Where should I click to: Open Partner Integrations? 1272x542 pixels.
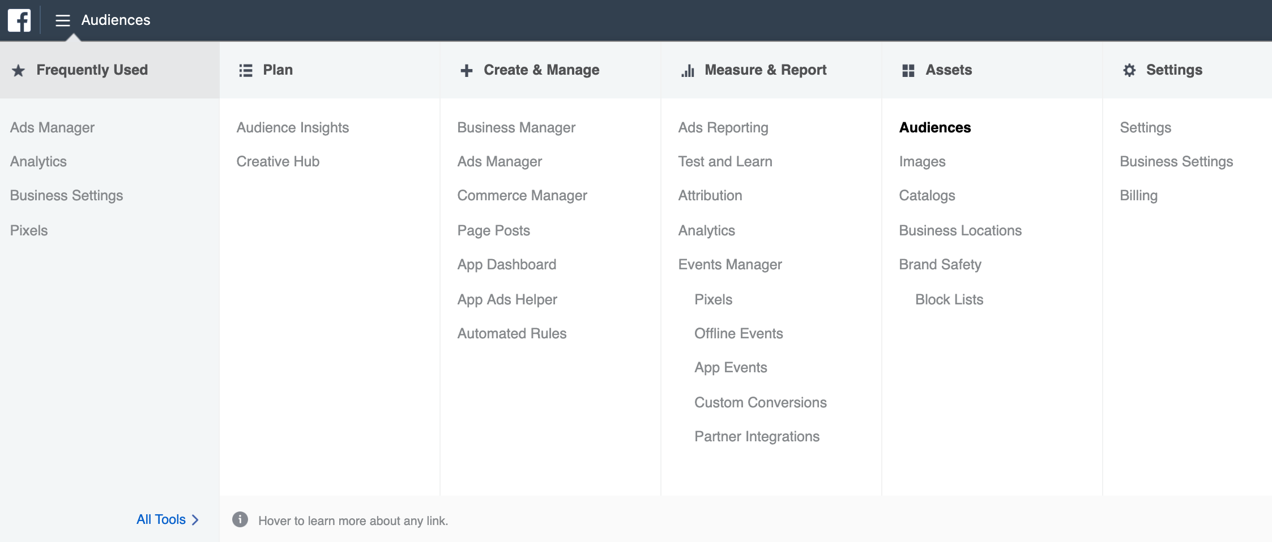coord(757,436)
